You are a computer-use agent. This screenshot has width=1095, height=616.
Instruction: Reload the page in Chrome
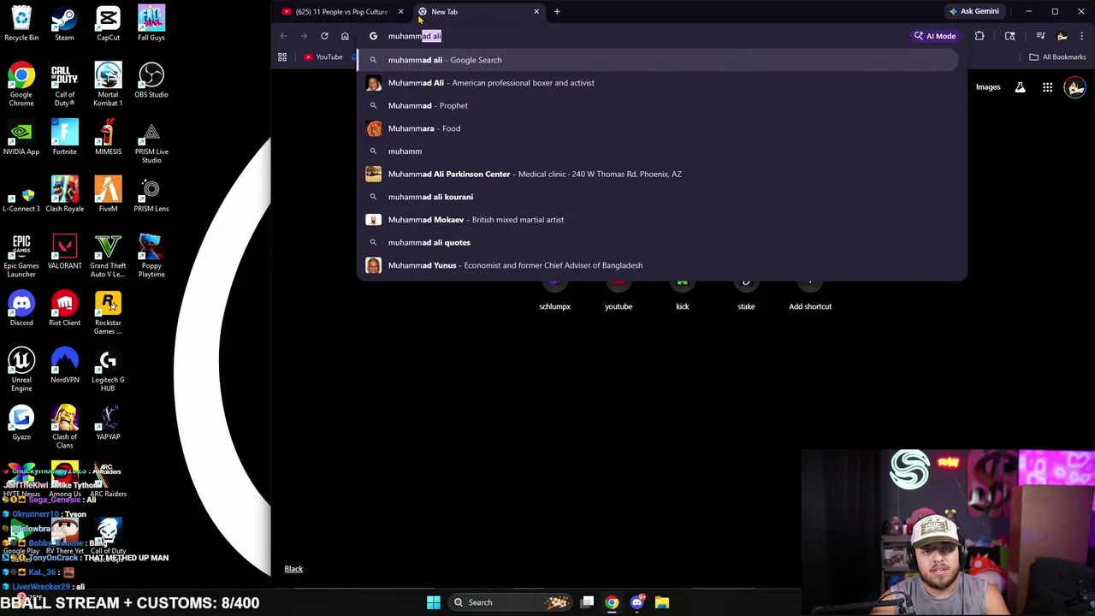tap(324, 36)
